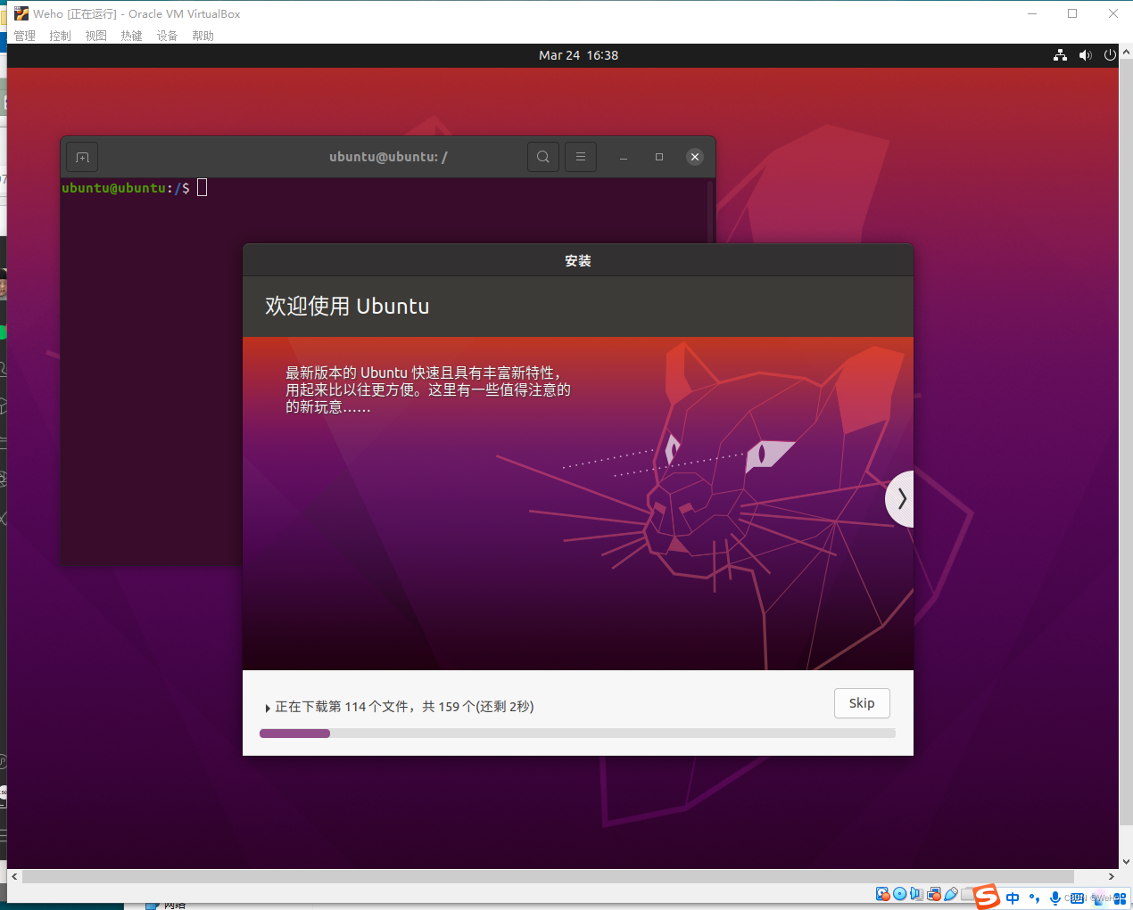Viewport: 1133px width, 910px height.
Task: Open the Sogou soft keyboard icon
Action: pos(1077,898)
